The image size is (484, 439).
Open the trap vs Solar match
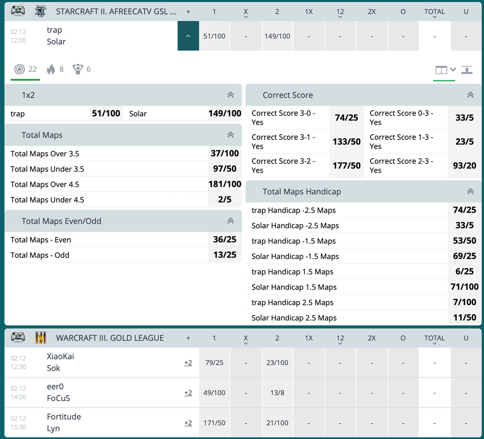(x=56, y=36)
